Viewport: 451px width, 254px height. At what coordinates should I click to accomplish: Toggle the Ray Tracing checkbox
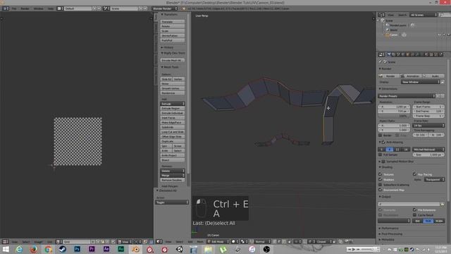pos(415,174)
